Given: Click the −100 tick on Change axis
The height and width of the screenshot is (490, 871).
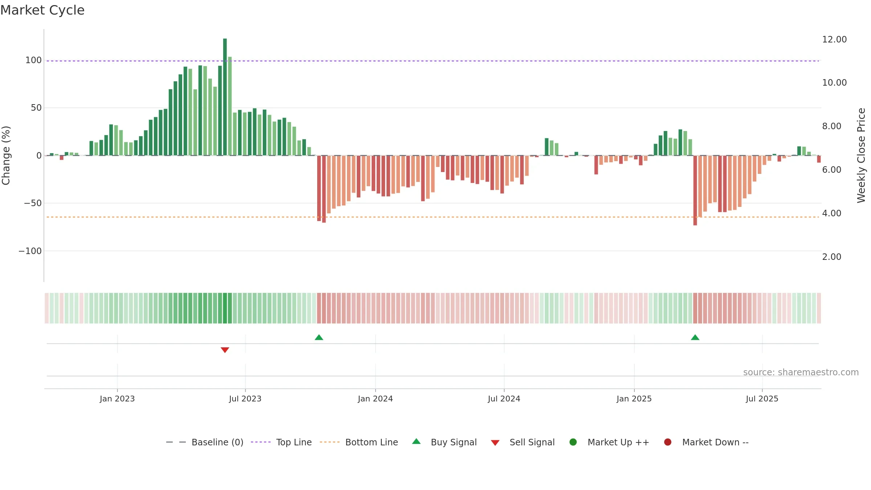Looking at the screenshot, I should tap(30, 251).
